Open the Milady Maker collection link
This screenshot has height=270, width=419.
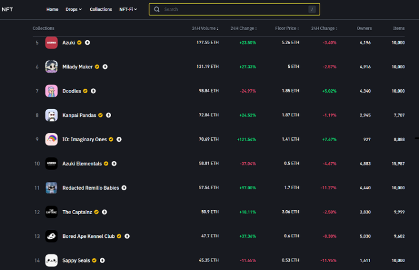(x=77, y=67)
